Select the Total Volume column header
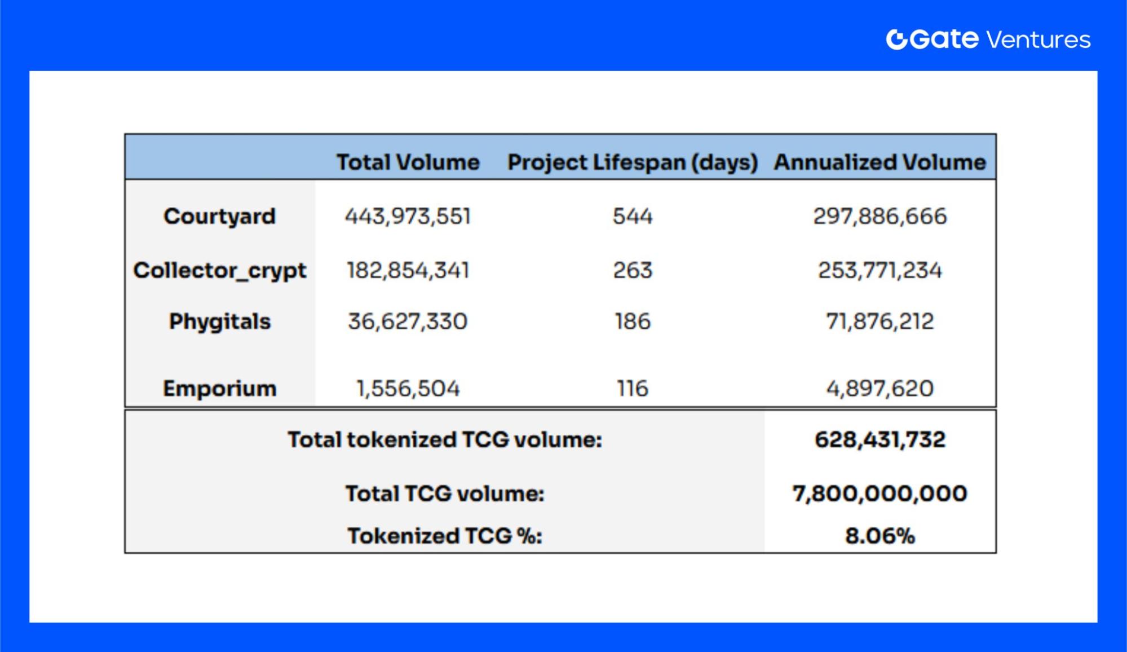1127x652 pixels. (x=408, y=162)
